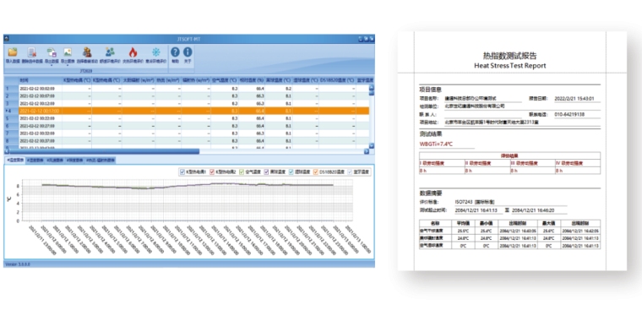Open Help via question mark icon
Viewport: 642px width, 321px height.
[x=175, y=52]
